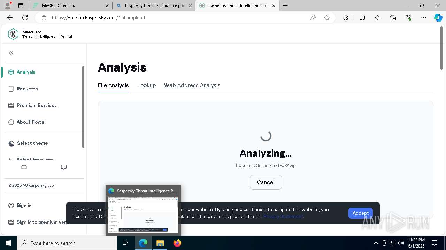Screen dimensions: 446x250
Task: Toggle Read aloud icon
Action: click(313, 18)
